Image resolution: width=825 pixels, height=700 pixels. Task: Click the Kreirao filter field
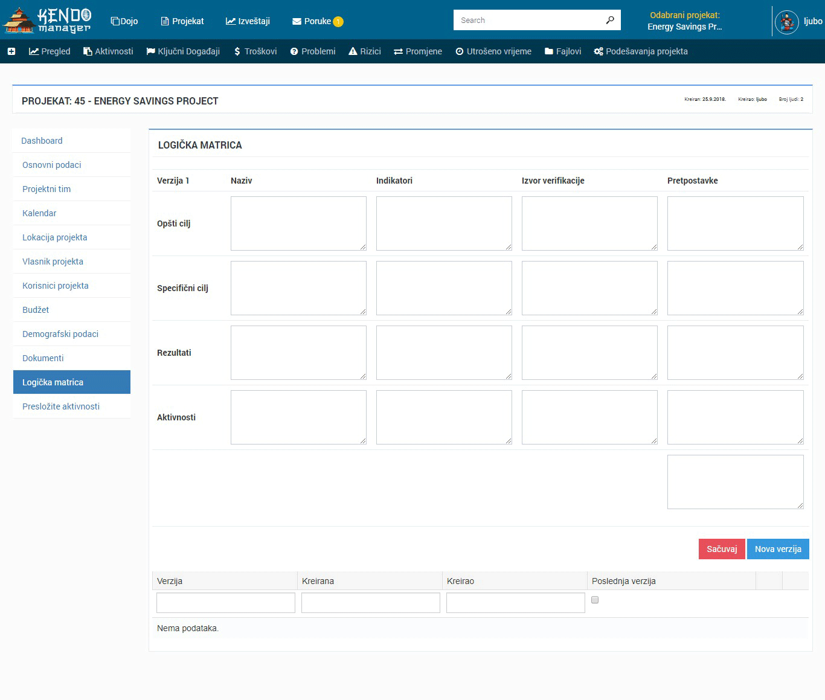516,603
